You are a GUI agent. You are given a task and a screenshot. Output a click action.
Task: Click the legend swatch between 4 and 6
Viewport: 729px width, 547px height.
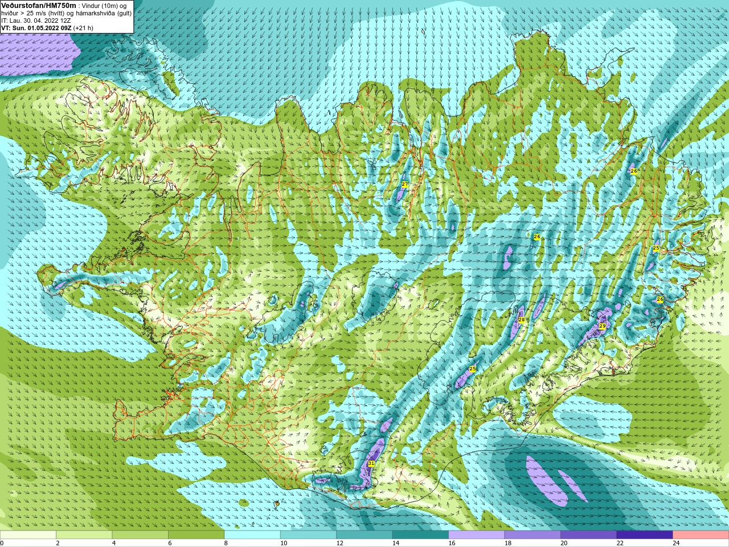tap(140, 535)
